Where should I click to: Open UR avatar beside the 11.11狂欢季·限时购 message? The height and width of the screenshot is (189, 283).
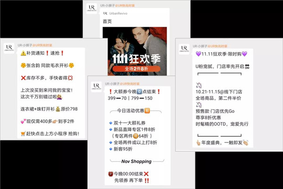point(184,49)
